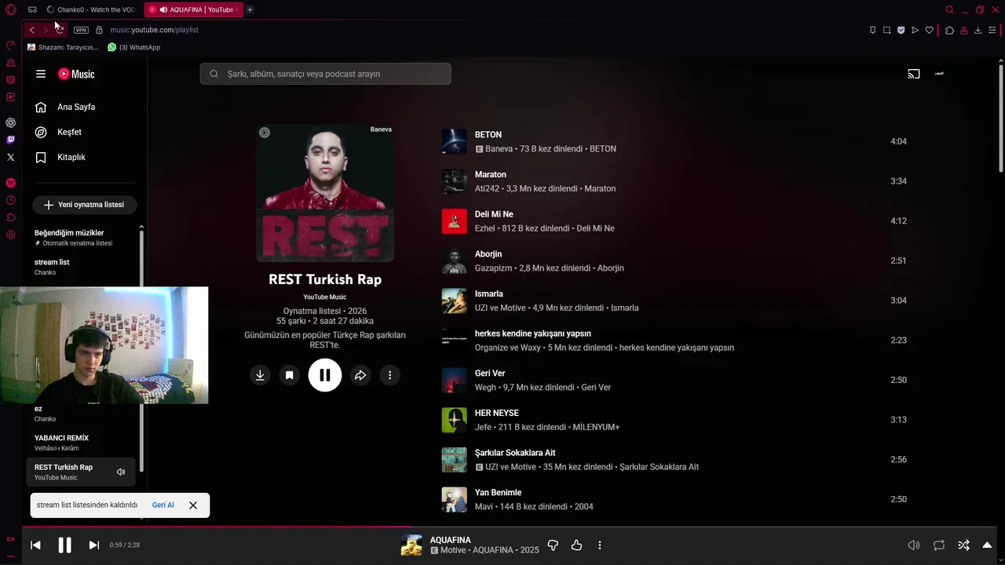Skip to next track in player bar

(x=93, y=545)
